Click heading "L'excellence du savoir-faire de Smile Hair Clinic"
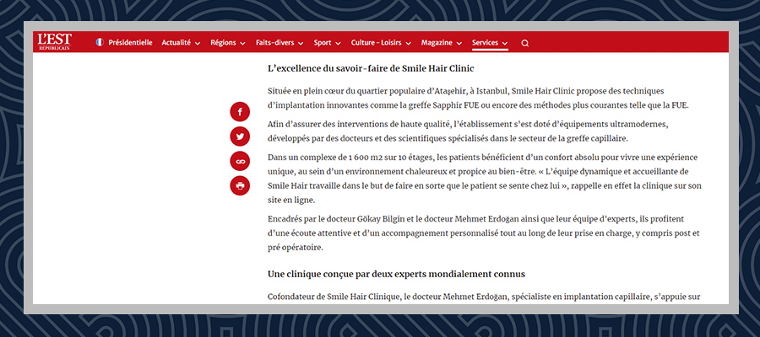This screenshot has height=337, width=760. 371,68
